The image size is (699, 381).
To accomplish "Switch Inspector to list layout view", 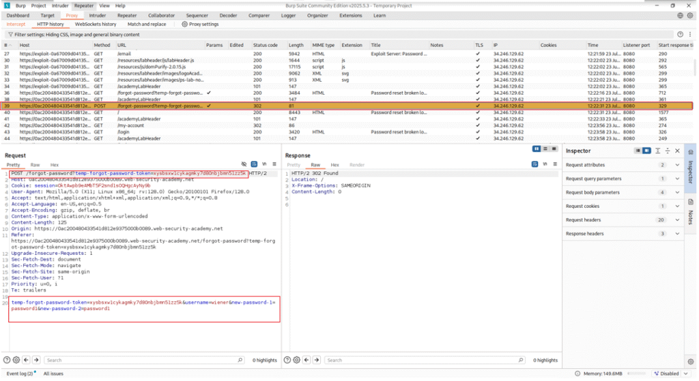I will (x=638, y=151).
